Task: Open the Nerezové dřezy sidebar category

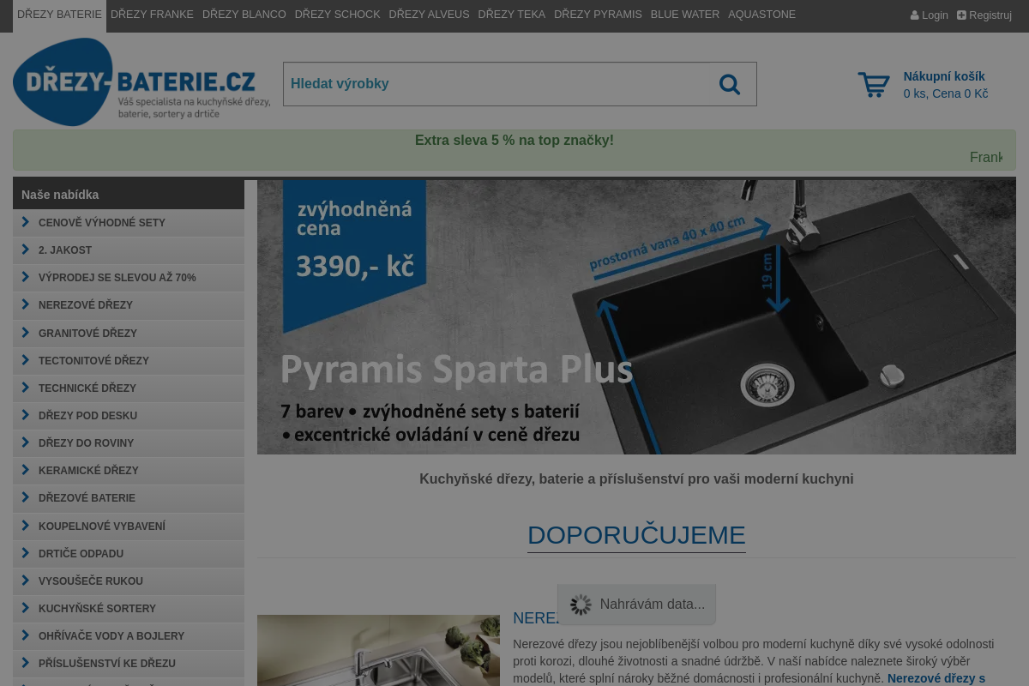Action: tap(129, 305)
